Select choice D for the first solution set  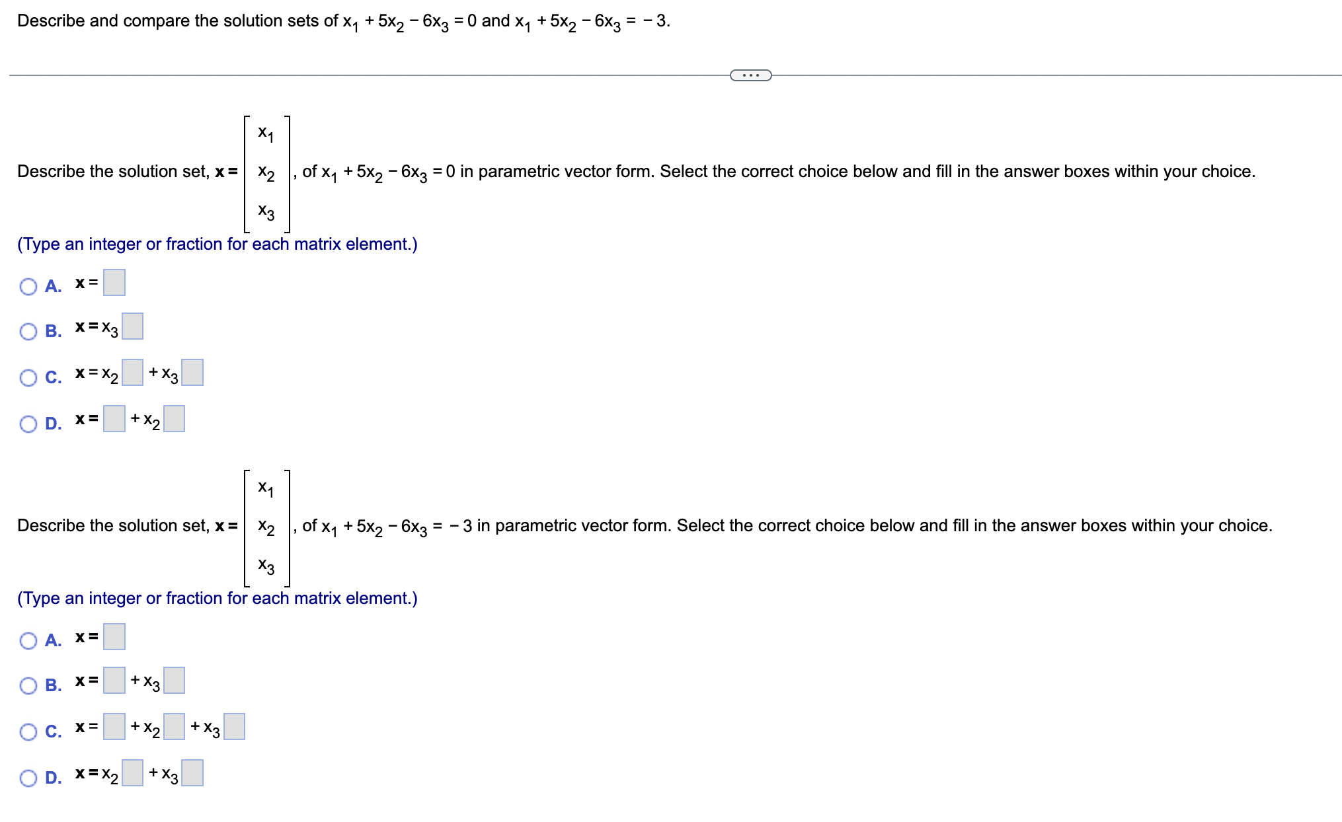click(x=28, y=424)
